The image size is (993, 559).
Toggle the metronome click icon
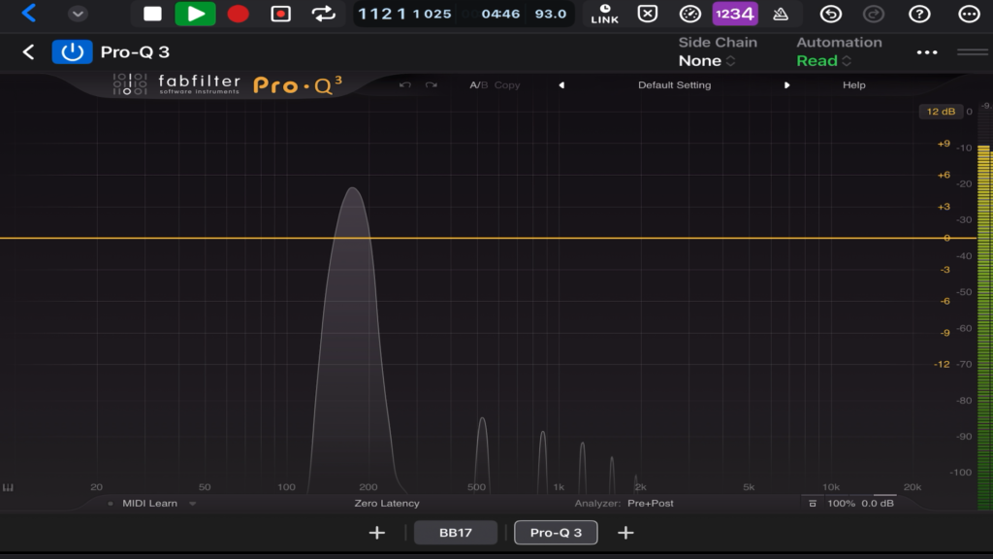(780, 14)
